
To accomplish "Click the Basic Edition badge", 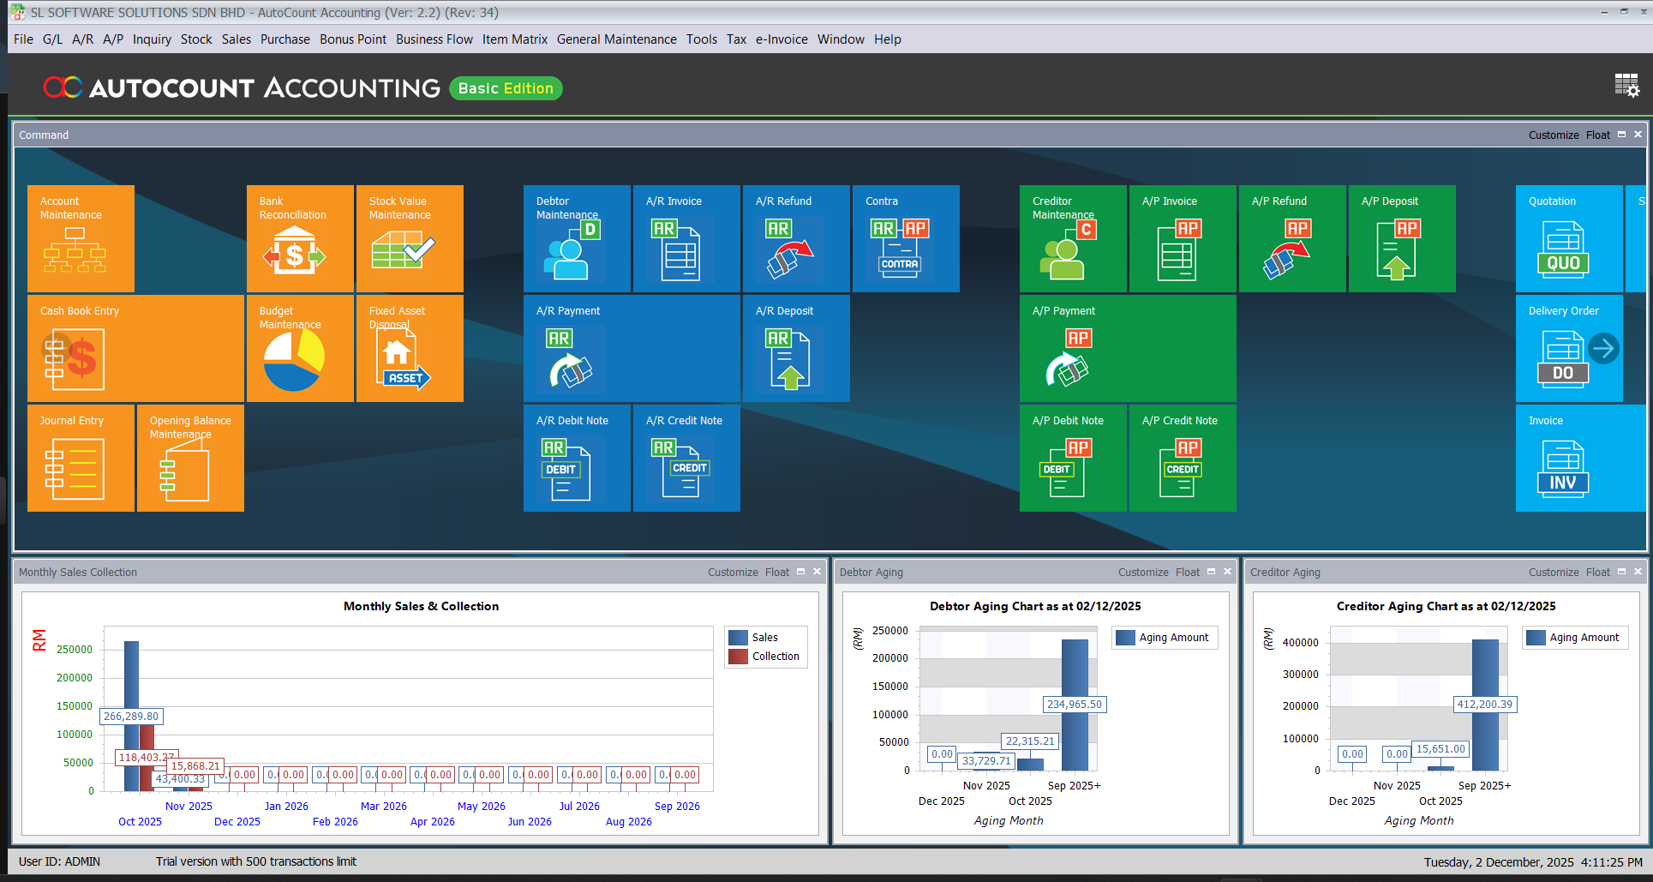I will [x=505, y=88].
